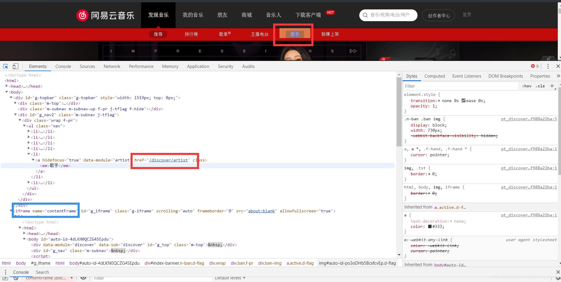Collapse the div id g_nav2 node
The width and height of the screenshot is (561, 282).
point(16,115)
